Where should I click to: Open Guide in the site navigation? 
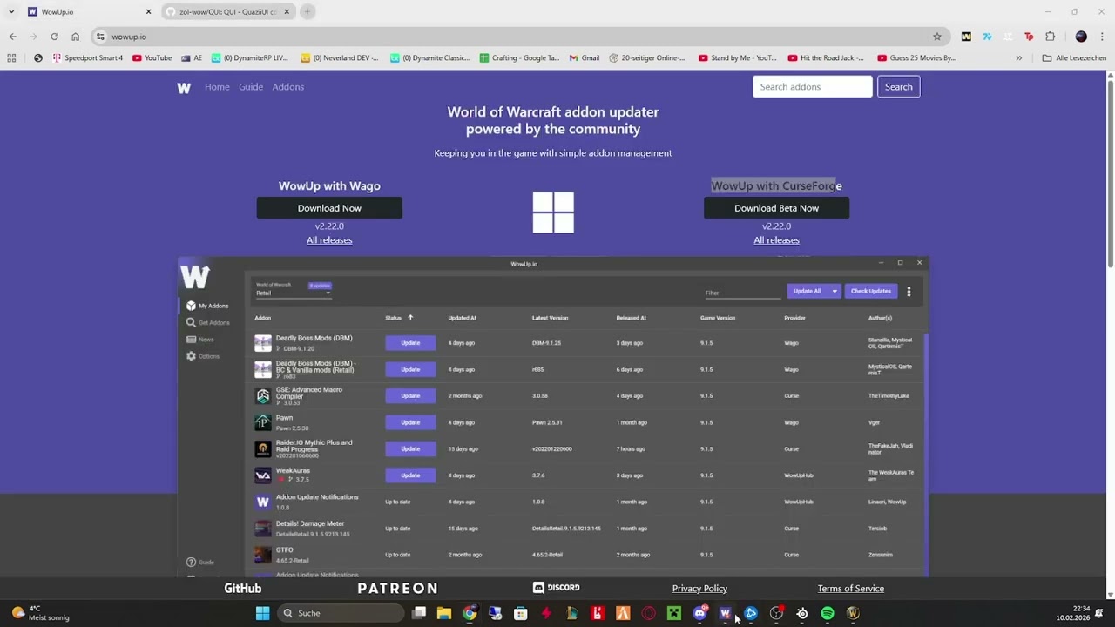pos(251,87)
